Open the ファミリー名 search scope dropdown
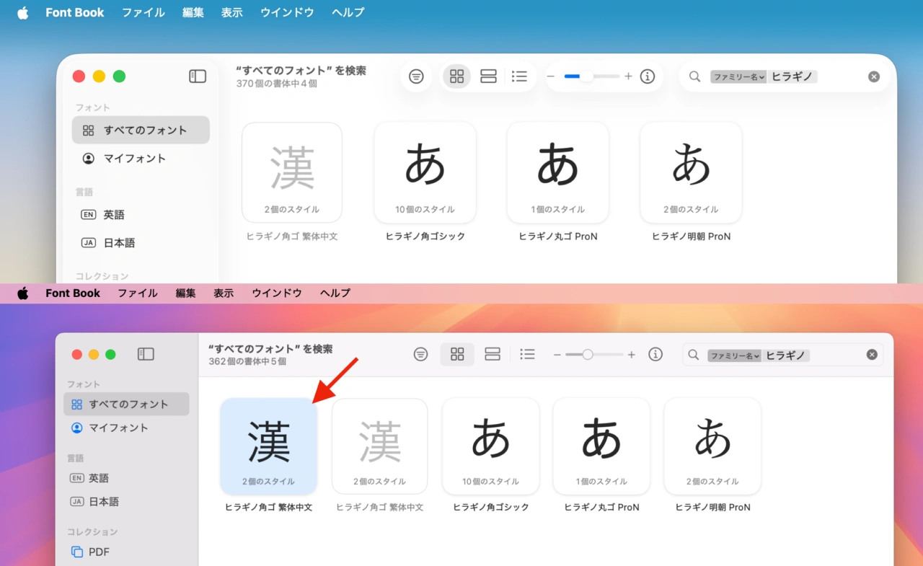Screen dimensions: 923x566 point(738,76)
